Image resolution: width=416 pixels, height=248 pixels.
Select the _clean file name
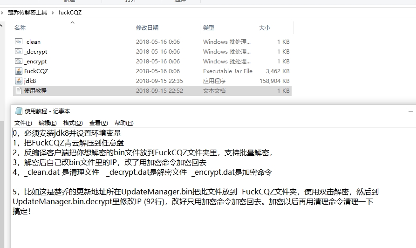click(x=32, y=41)
